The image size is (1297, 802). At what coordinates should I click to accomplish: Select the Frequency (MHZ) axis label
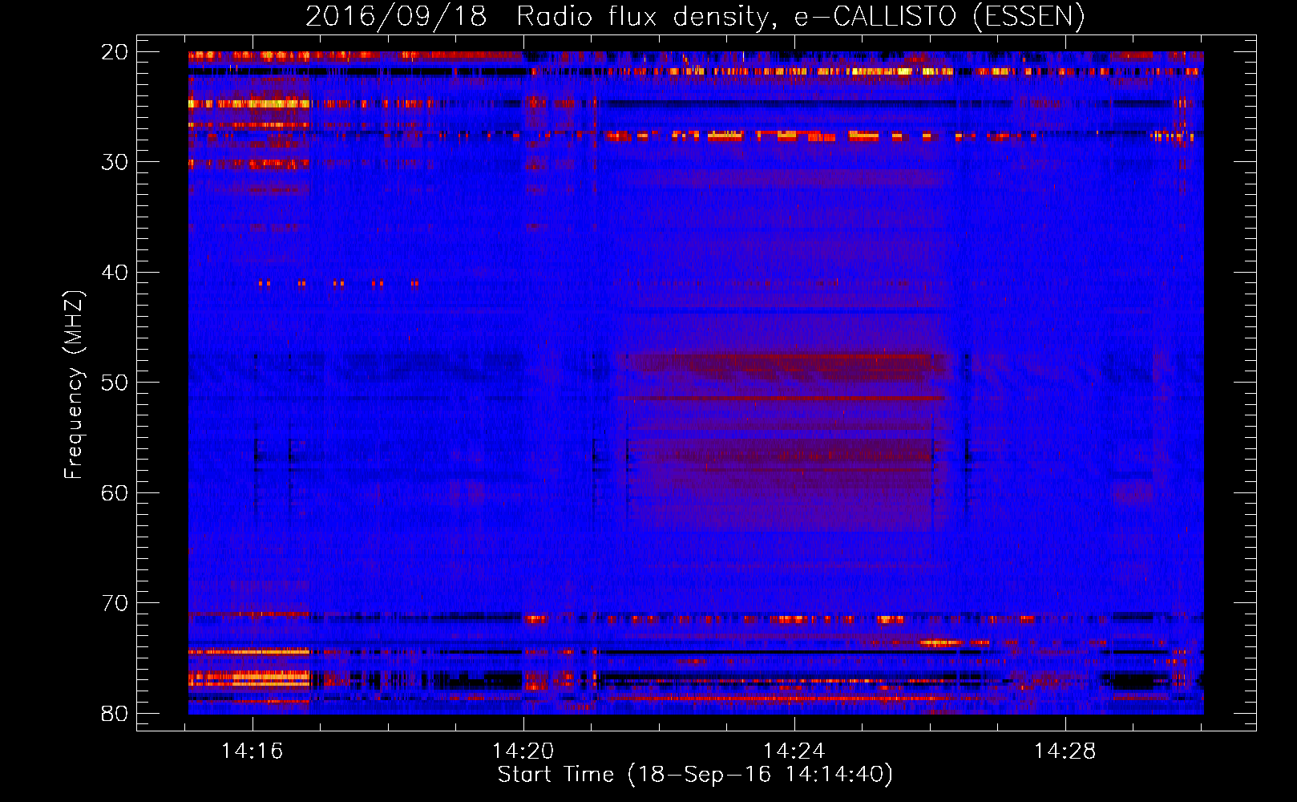[74, 385]
